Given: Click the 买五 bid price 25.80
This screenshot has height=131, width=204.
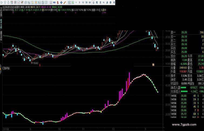Looking at the screenshot, I should (x=184, y=52).
